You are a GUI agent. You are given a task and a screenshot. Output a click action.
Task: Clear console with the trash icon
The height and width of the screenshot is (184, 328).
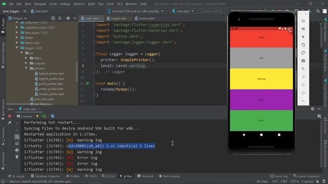coord(17,156)
